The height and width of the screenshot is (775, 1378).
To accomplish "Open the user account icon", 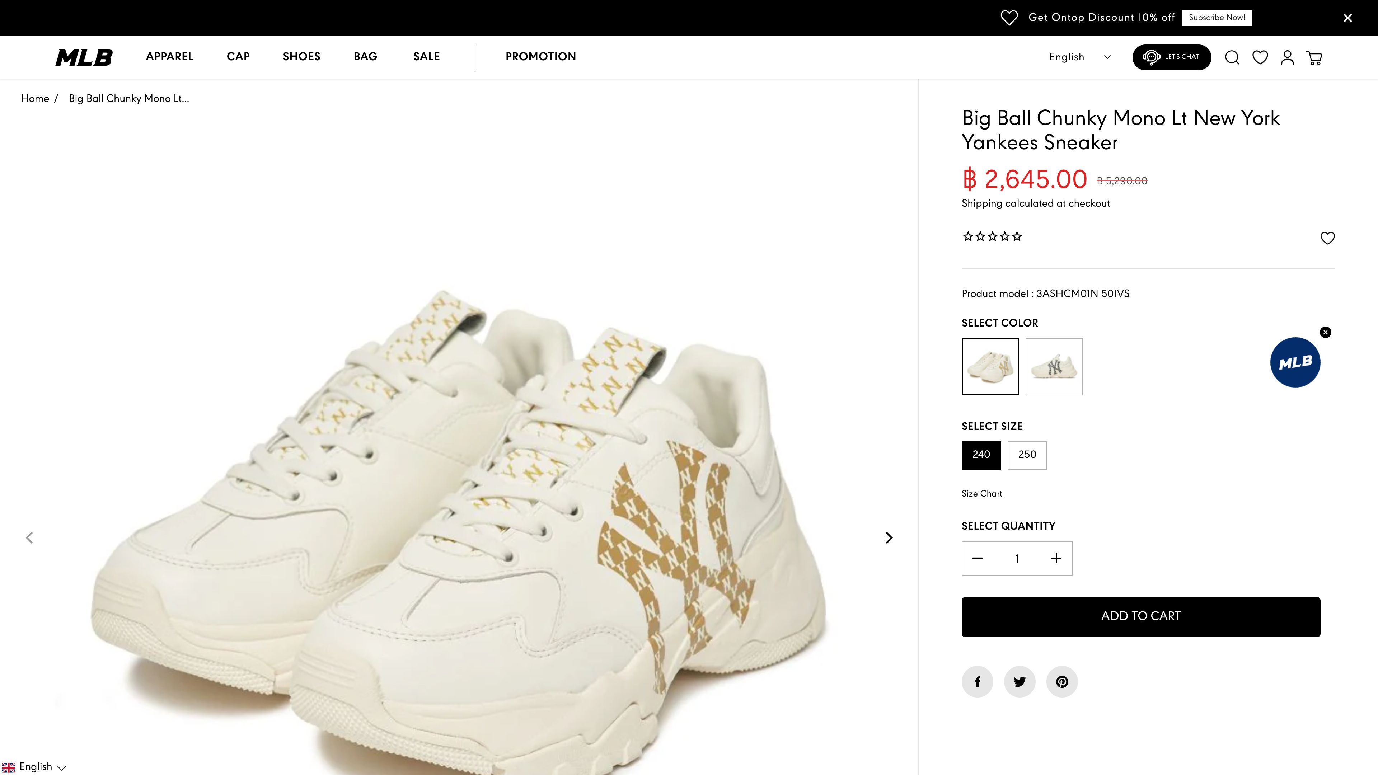I will [1287, 57].
